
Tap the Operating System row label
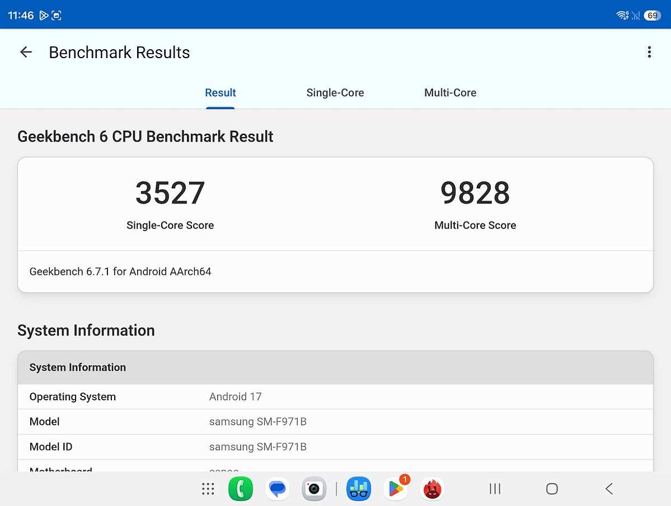click(73, 396)
